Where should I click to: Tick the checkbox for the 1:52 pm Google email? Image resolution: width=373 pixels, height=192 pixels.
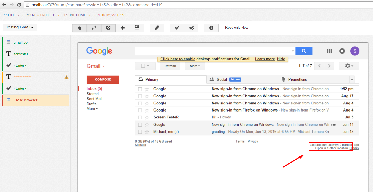tap(140, 89)
